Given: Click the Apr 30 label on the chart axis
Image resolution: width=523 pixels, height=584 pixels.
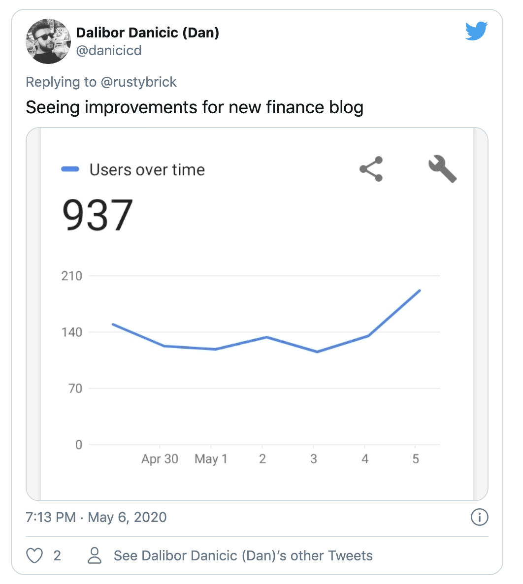Looking at the screenshot, I should [160, 459].
